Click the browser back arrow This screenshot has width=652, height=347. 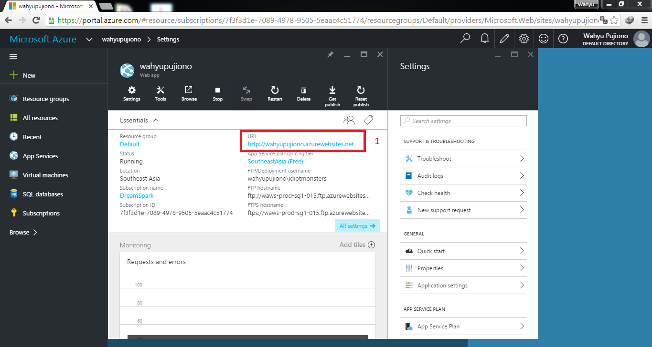8,20
